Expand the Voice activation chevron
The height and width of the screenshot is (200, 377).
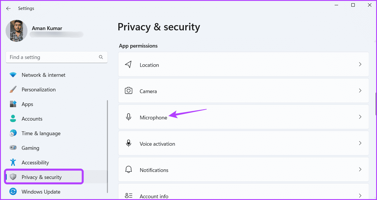pyautogui.click(x=360, y=143)
